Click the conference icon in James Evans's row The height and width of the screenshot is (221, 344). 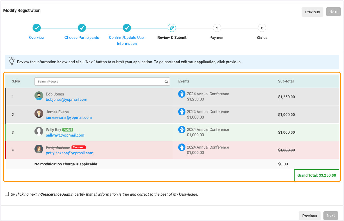pos(182,112)
